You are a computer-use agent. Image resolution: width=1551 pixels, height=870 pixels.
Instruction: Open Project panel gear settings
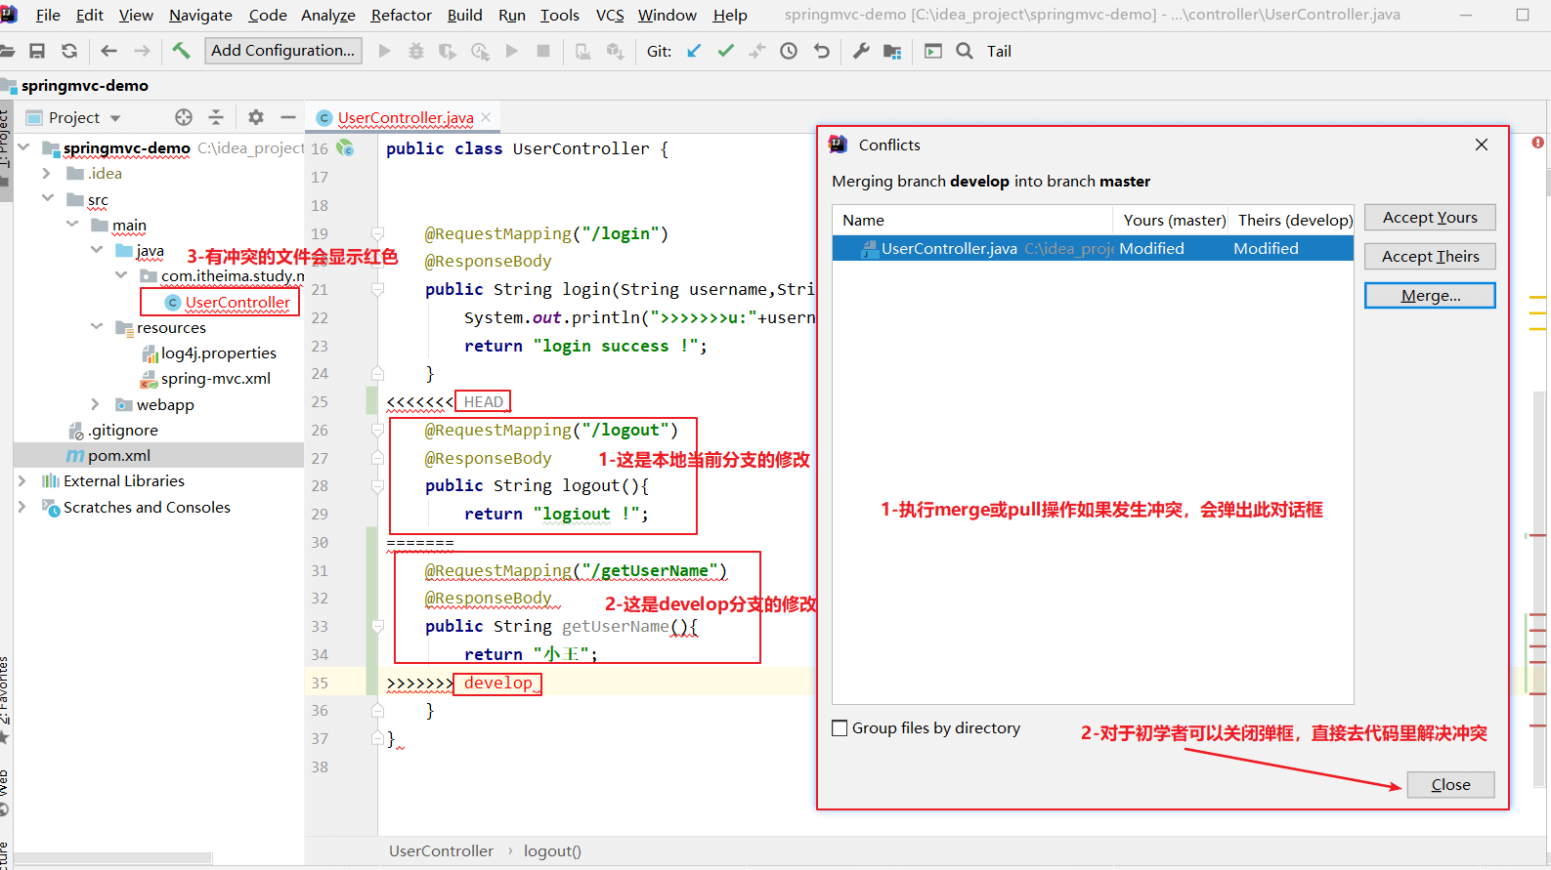[x=256, y=117]
